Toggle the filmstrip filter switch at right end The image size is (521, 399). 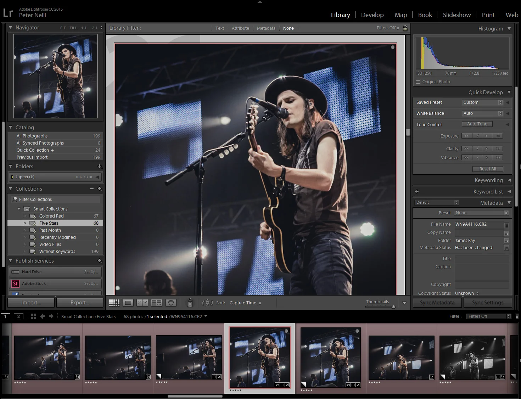coord(517,316)
